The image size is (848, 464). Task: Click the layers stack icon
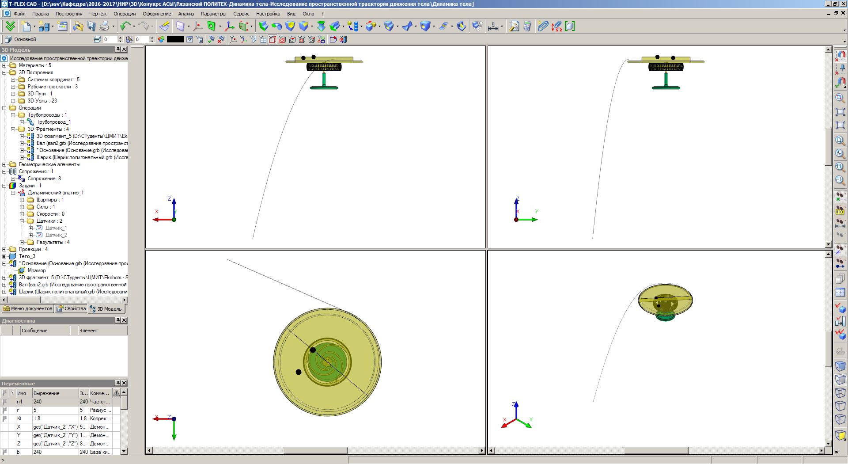(98, 39)
